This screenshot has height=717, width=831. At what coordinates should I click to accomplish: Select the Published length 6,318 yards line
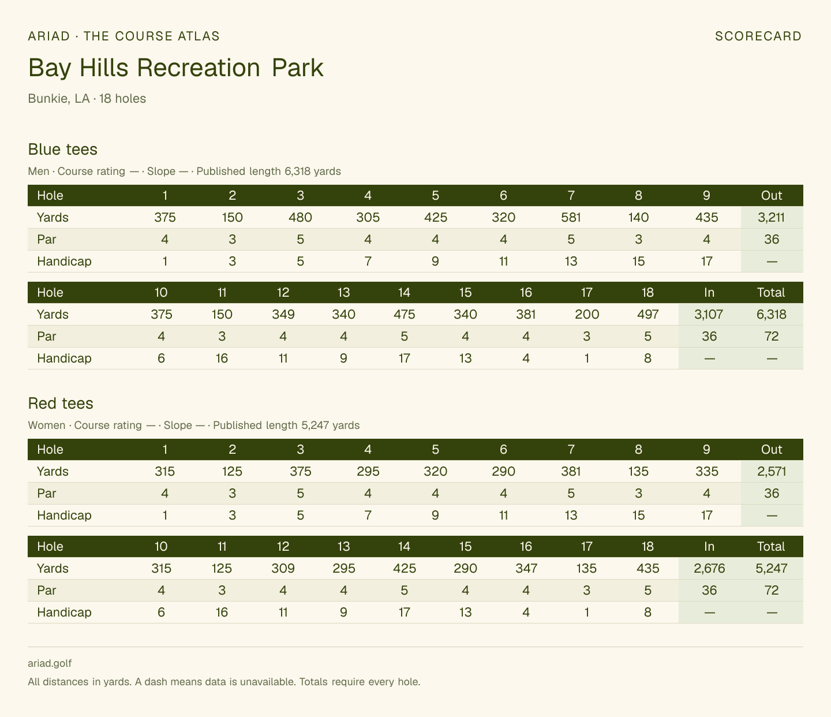click(x=269, y=171)
